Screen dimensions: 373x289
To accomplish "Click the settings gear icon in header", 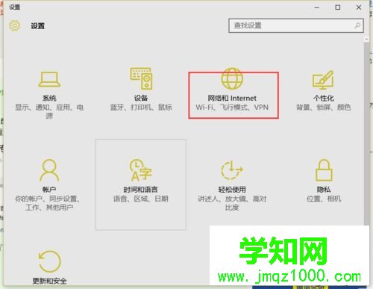I will coord(15,25).
